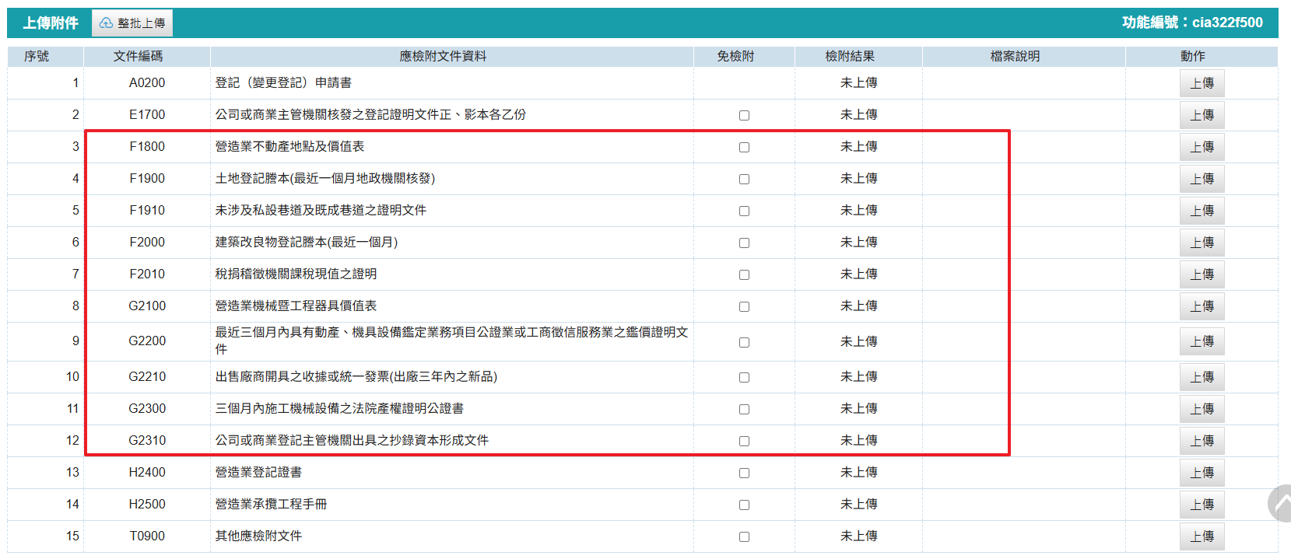
Task: Click 上傳 for F2000 建築改良物登記謄本
Action: point(1202,243)
